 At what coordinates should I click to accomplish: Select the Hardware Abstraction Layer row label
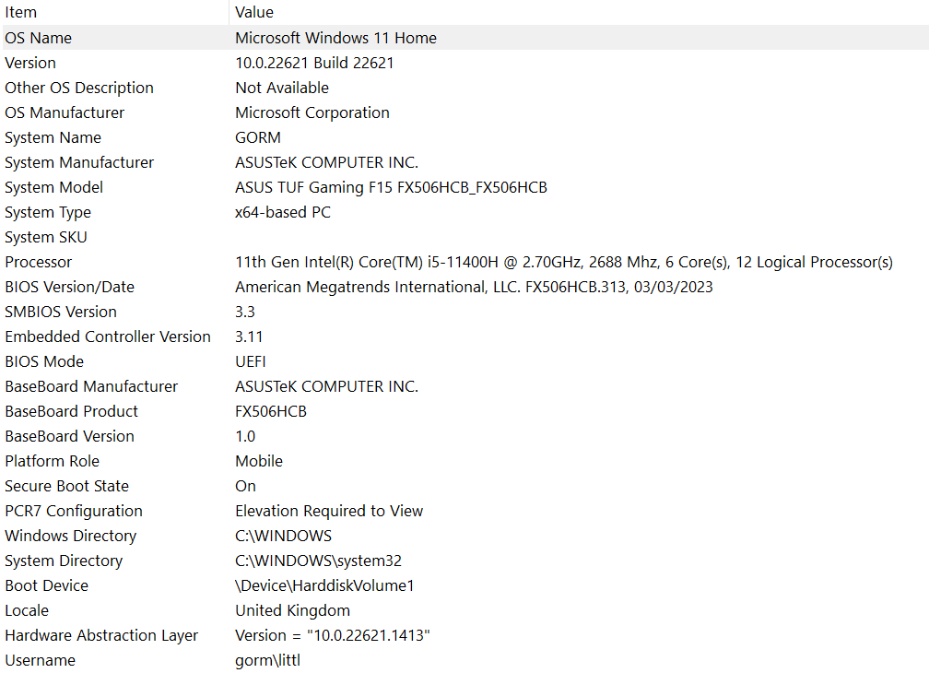pyautogui.click(x=102, y=635)
